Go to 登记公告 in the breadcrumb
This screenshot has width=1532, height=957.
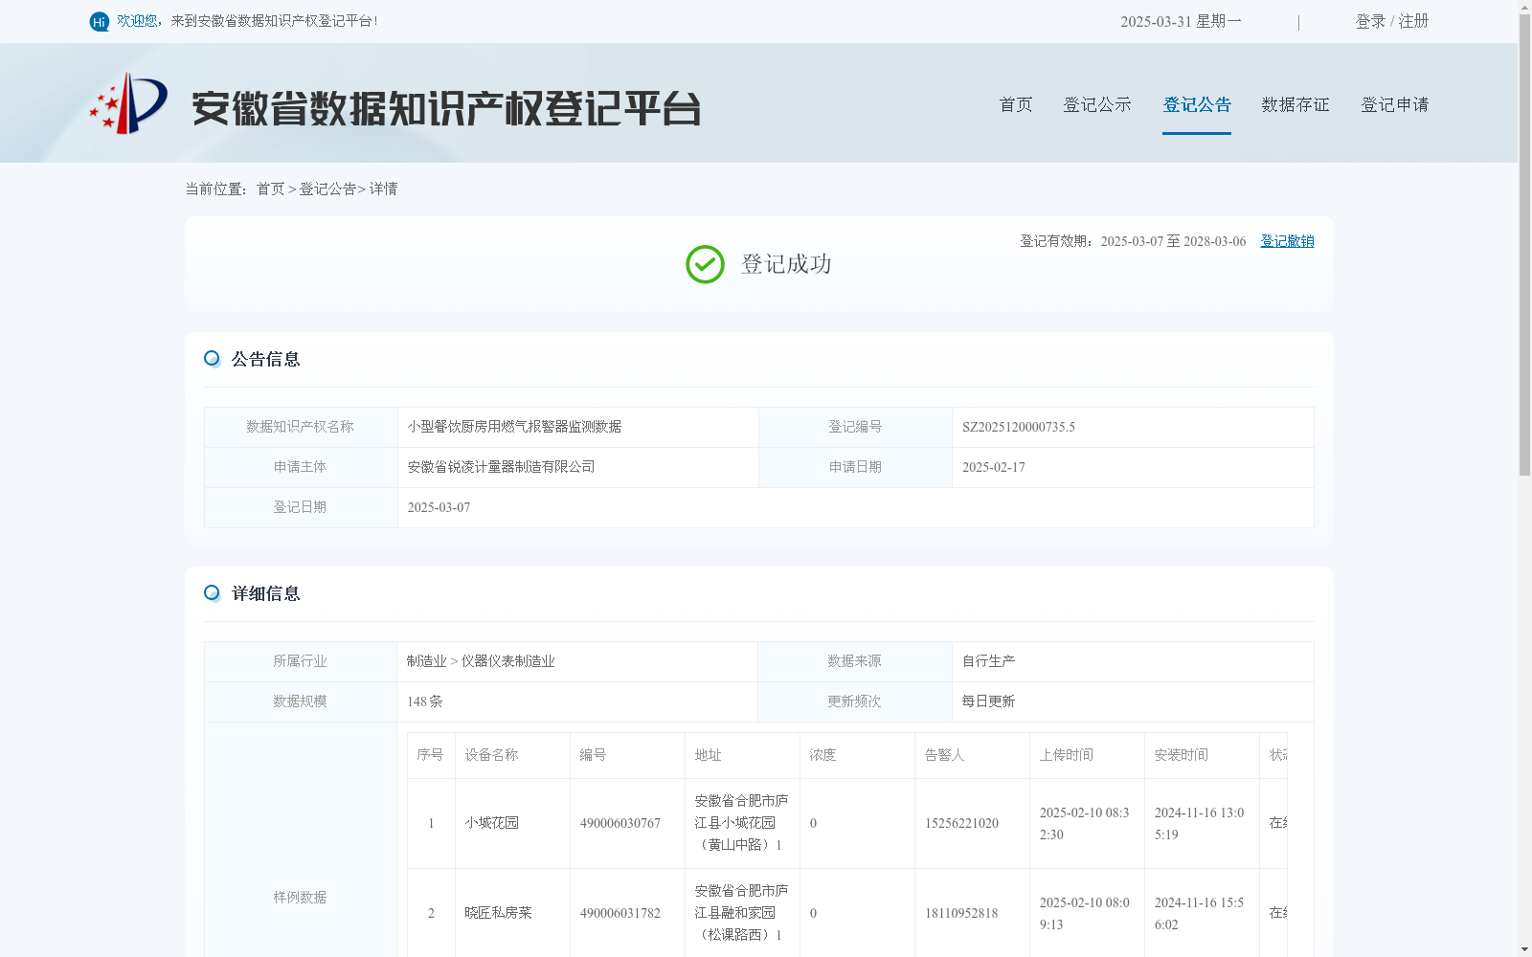tap(327, 189)
